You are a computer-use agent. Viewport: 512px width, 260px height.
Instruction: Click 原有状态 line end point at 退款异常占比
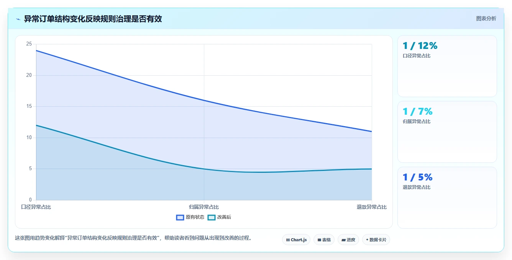pos(371,132)
